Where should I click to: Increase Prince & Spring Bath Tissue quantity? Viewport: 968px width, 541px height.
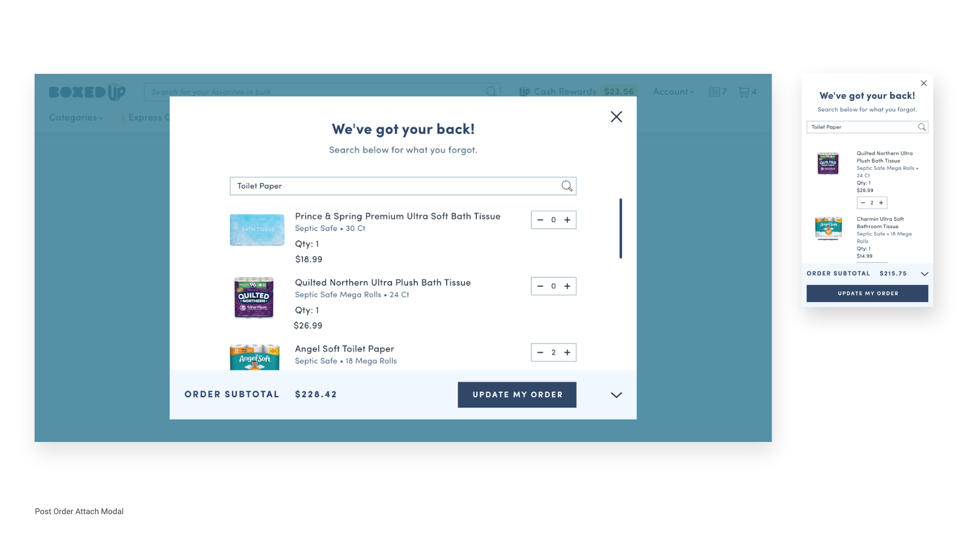[x=567, y=220]
